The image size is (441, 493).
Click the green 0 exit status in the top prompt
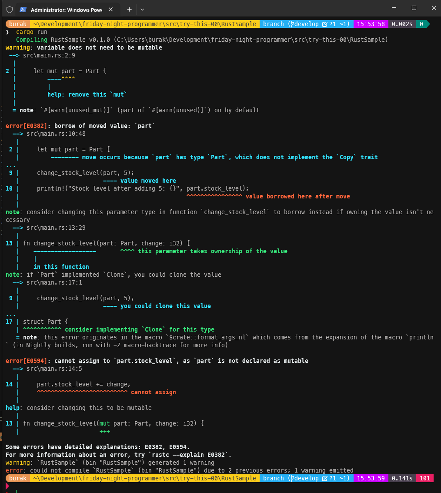point(421,24)
